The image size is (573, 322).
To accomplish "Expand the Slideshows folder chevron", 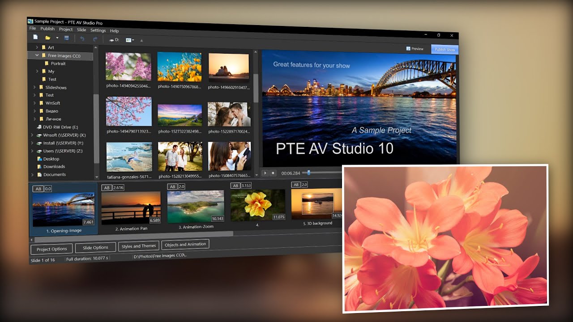I will tap(34, 87).
